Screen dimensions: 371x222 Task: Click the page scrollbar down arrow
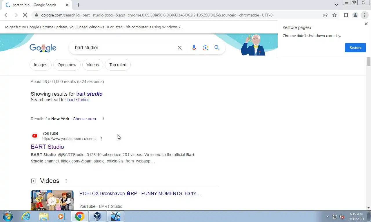(x=368, y=208)
